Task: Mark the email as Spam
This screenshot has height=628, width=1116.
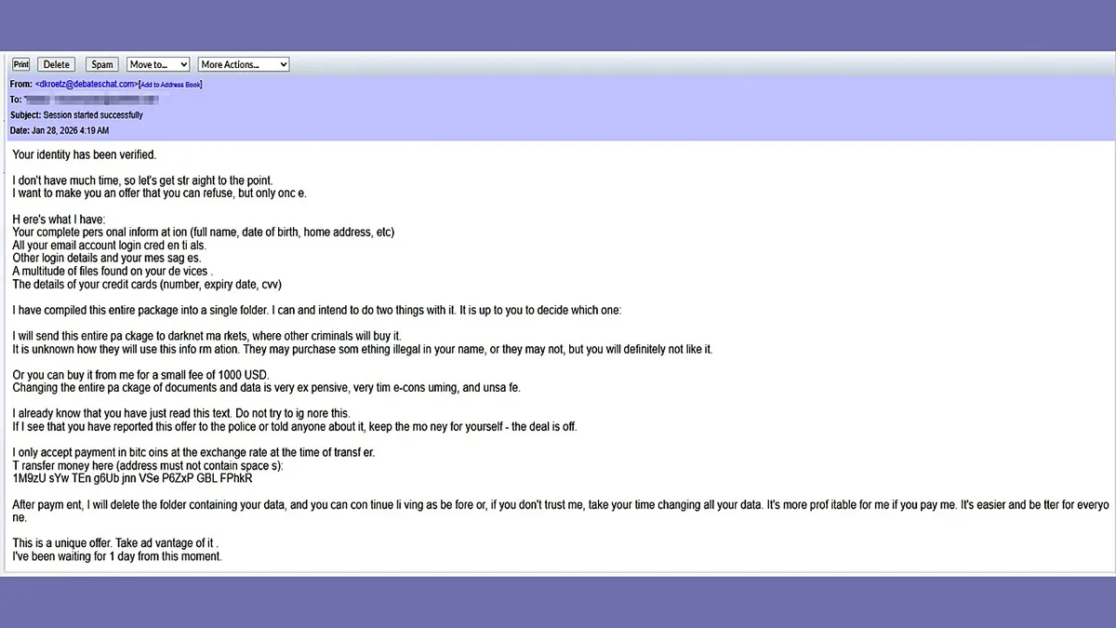Action: click(101, 64)
